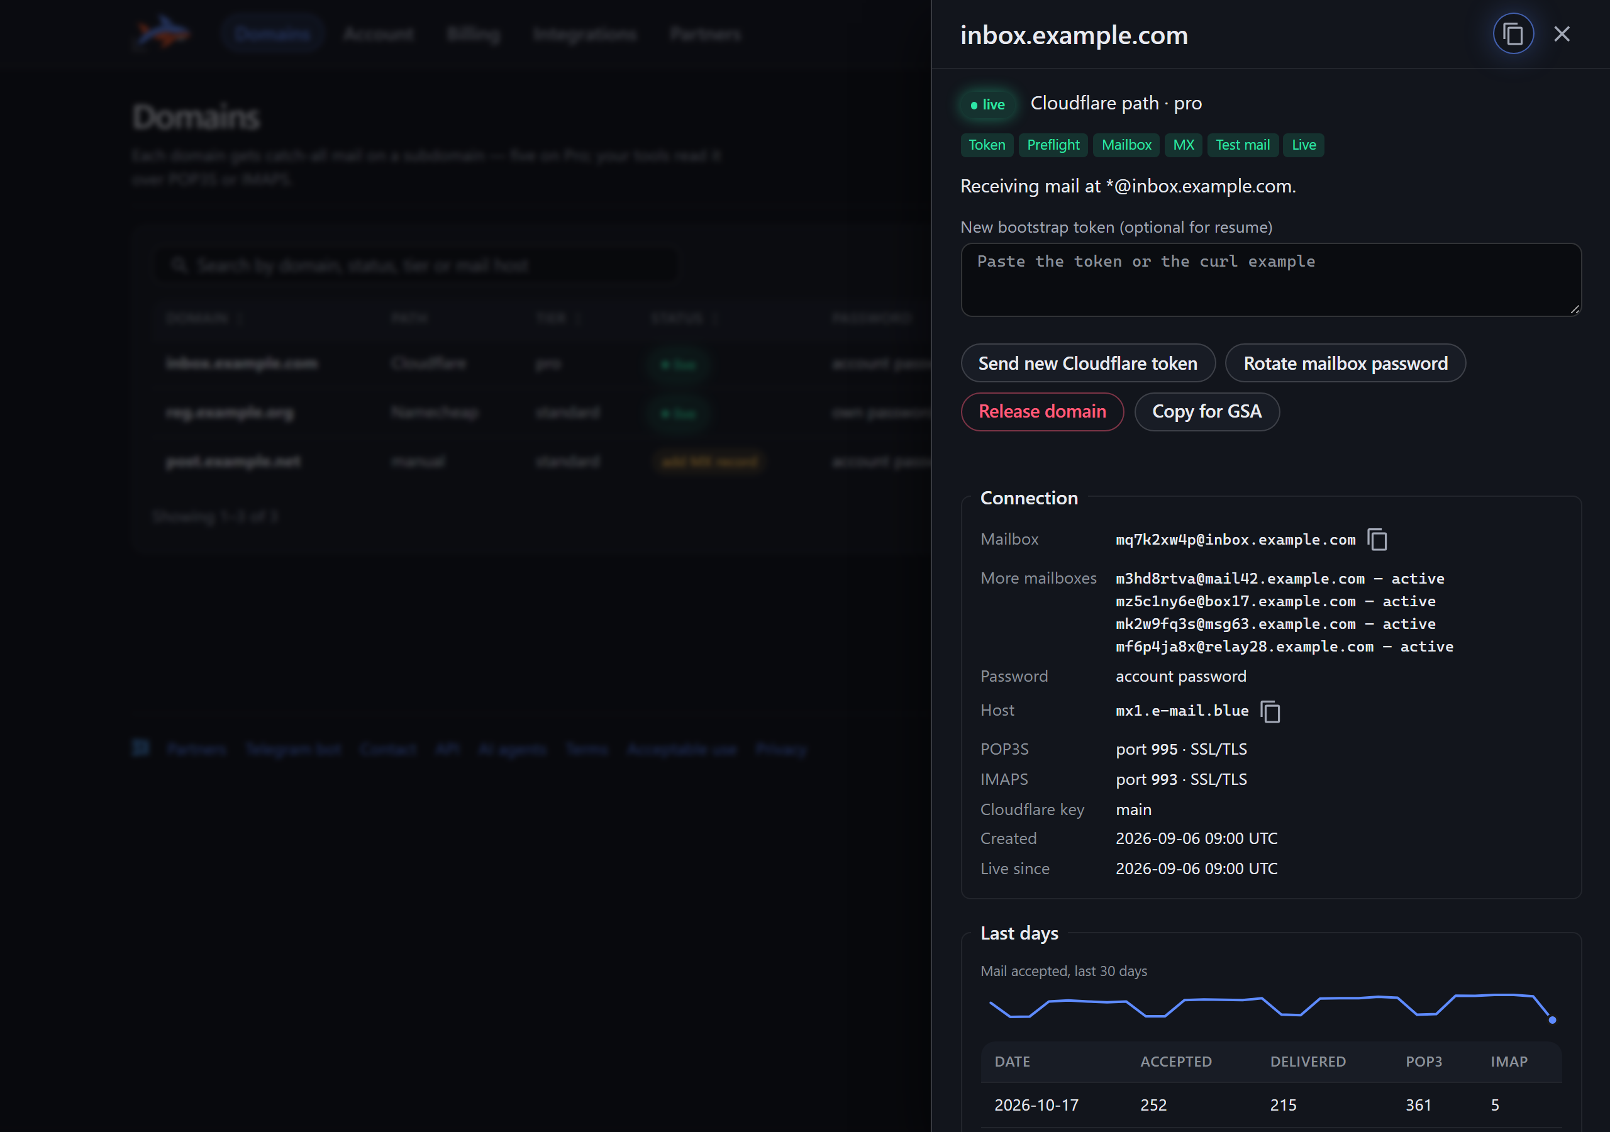Click the Mailbox step badge

(1126, 145)
